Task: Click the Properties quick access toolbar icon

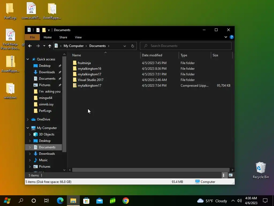Action: (x=38, y=30)
